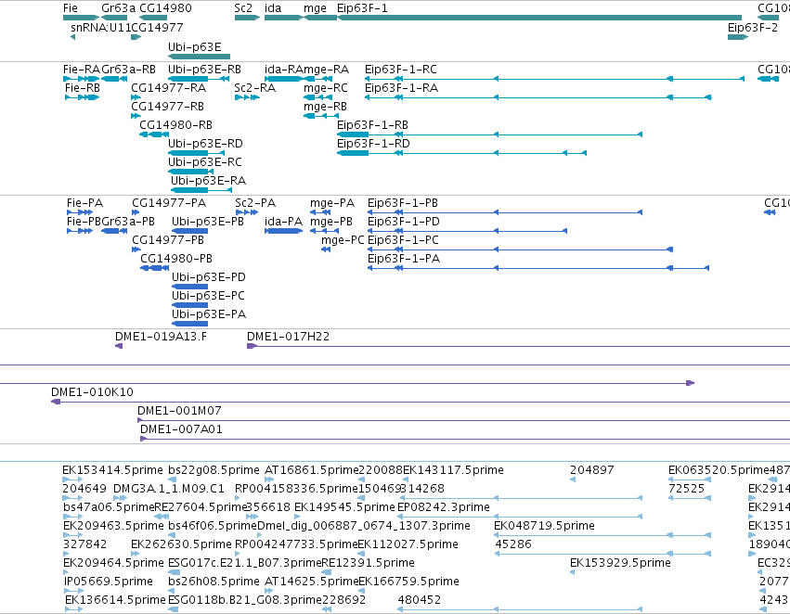Click feature 480452
The height and width of the screenshot is (614, 790).
coord(420,600)
